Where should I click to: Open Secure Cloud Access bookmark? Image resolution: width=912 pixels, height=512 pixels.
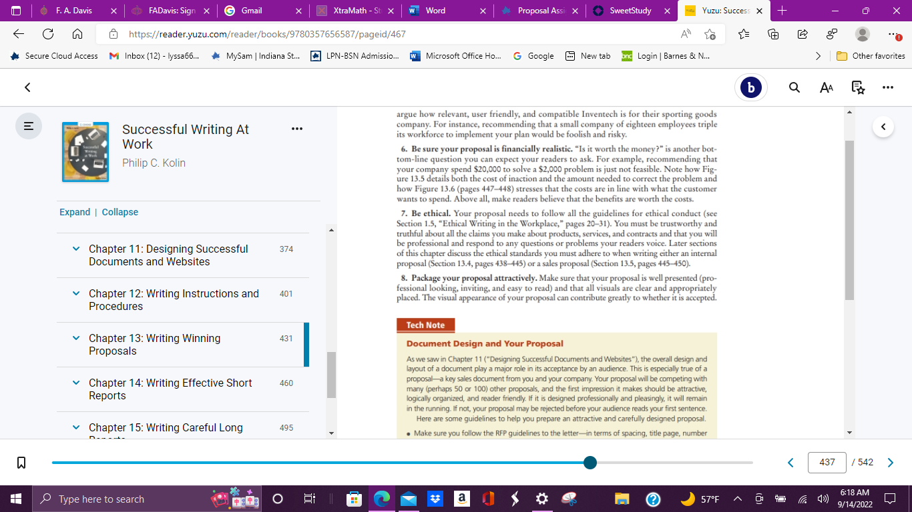coord(54,56)
